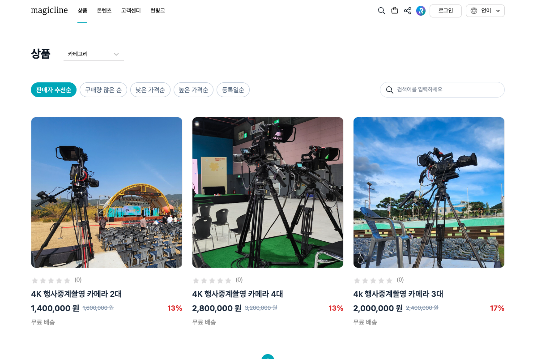Click the 4K 행사중계촬영 카메라 4대 title

click(x=237, y=294)
